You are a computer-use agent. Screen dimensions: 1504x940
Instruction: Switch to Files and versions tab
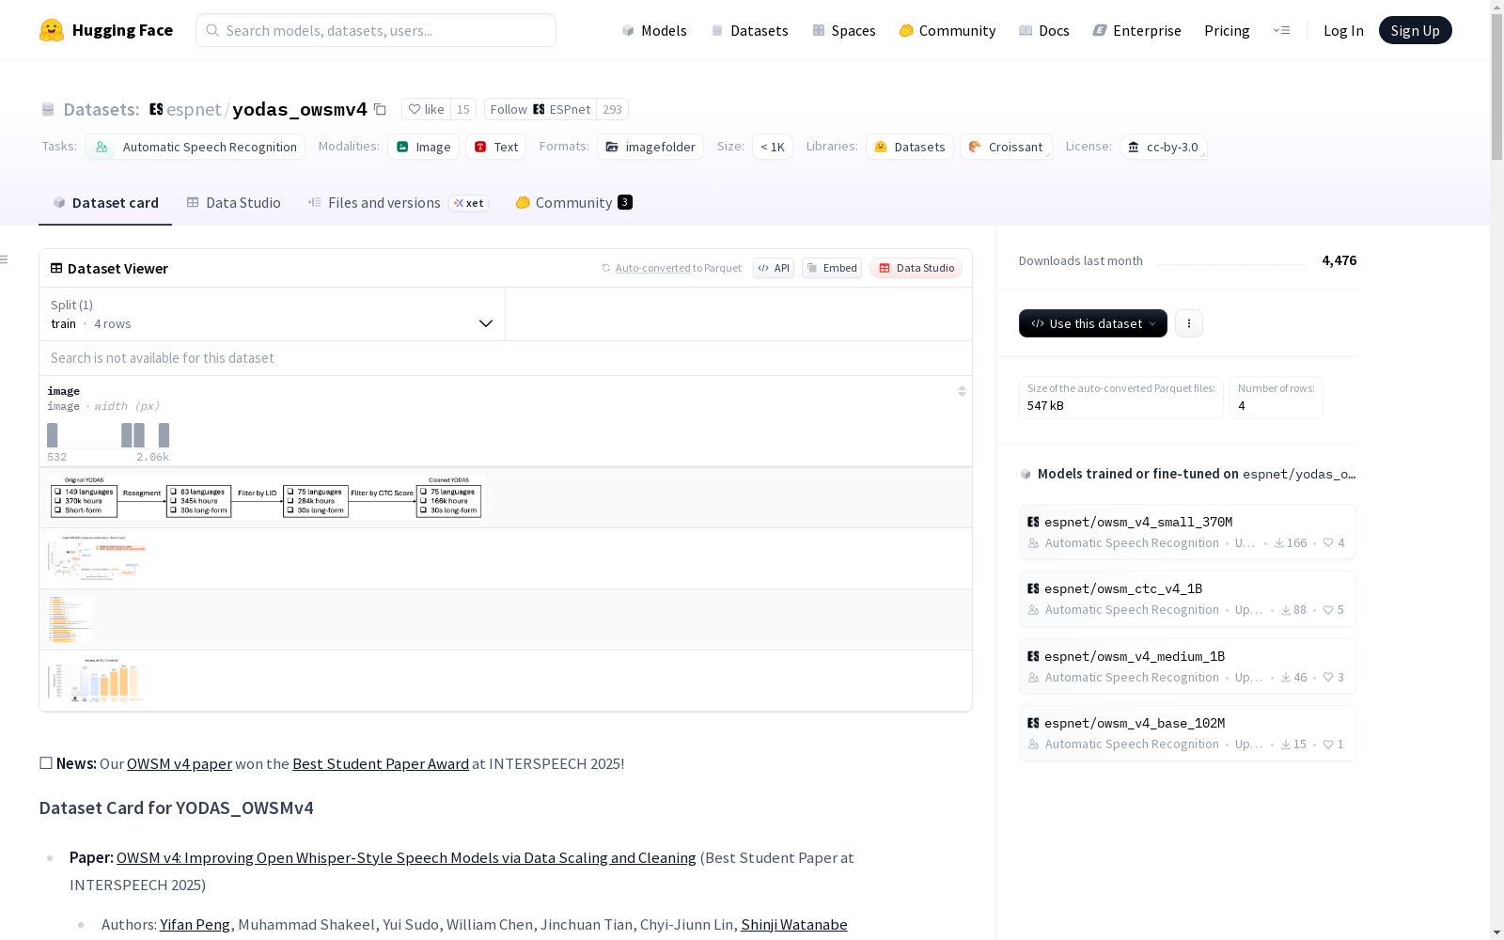coord(398,203)
